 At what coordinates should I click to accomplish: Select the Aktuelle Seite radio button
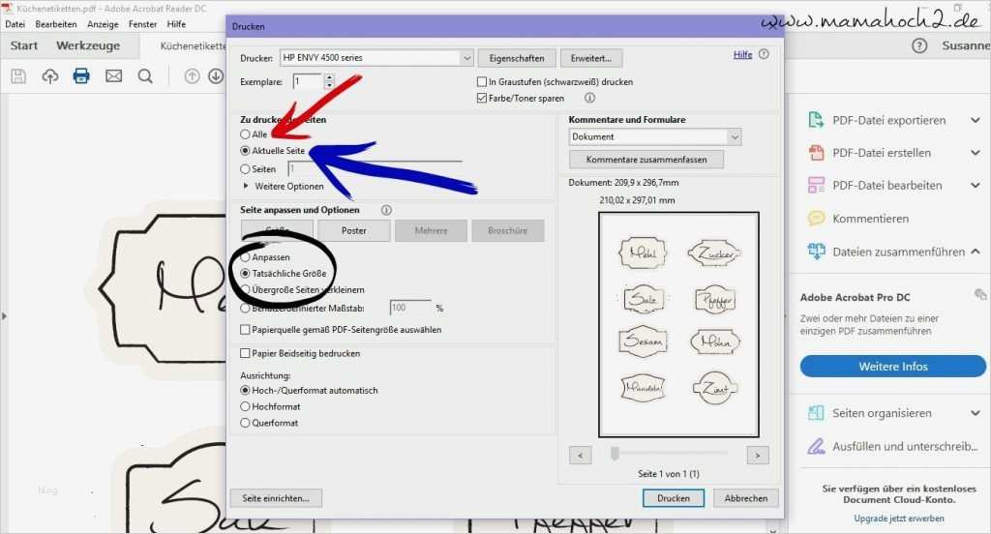tap(245, 150)
